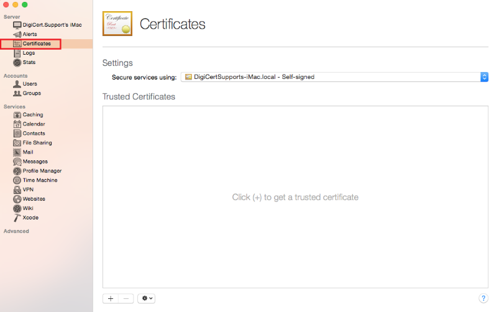Open the Groups account icon
The height and width of the screenshot is (312, 497).
tap(17, 93)
